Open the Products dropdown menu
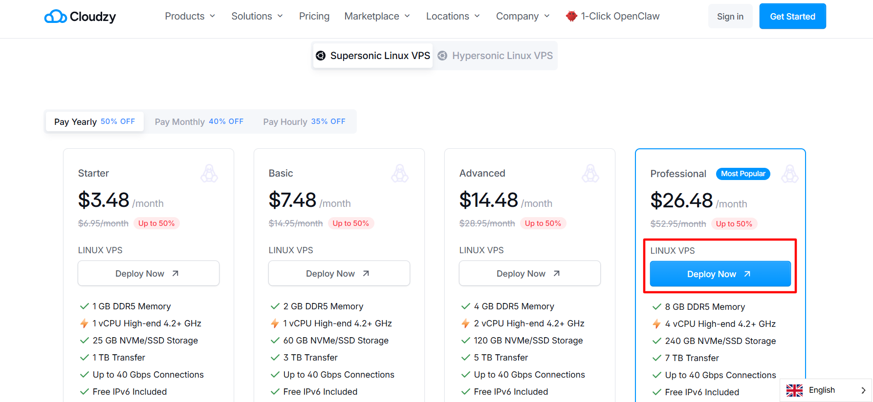The image size is (873, 402). tap(190, 16)
